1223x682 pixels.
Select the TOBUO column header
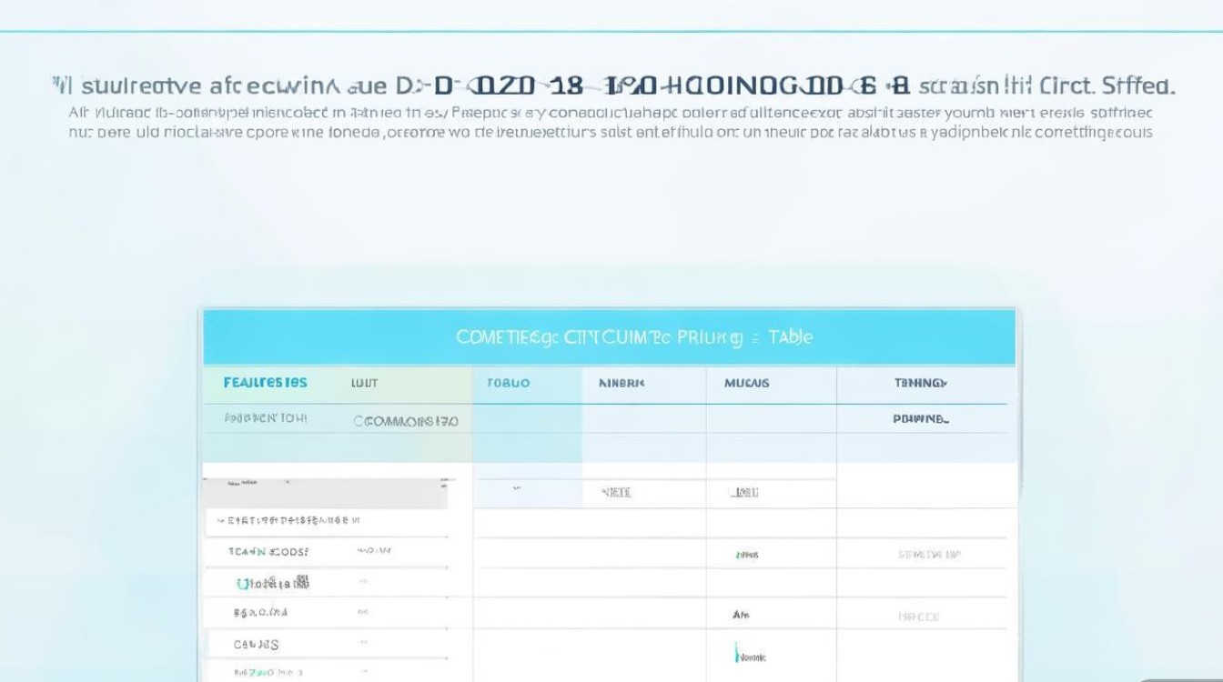tap(508, 383)
